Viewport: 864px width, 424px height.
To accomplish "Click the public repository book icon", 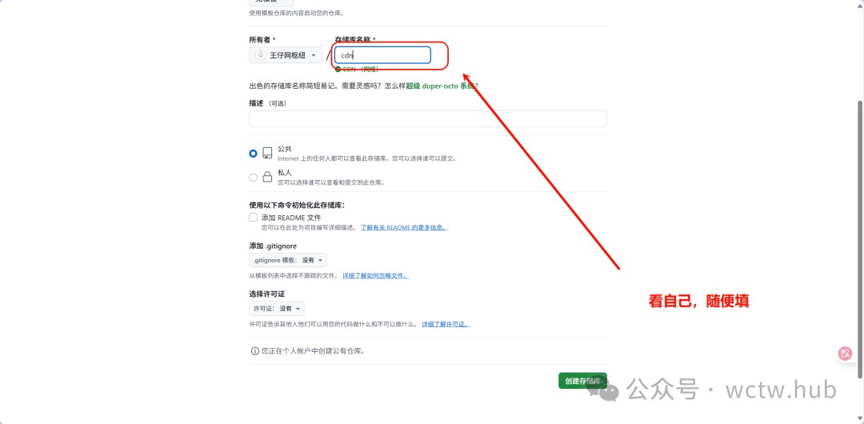I will point(267,154).
